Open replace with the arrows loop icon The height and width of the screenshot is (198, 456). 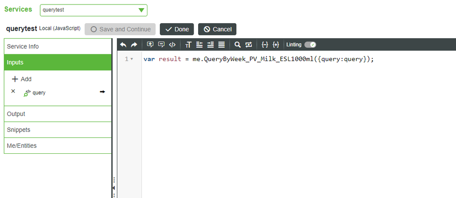coord(249,45)
